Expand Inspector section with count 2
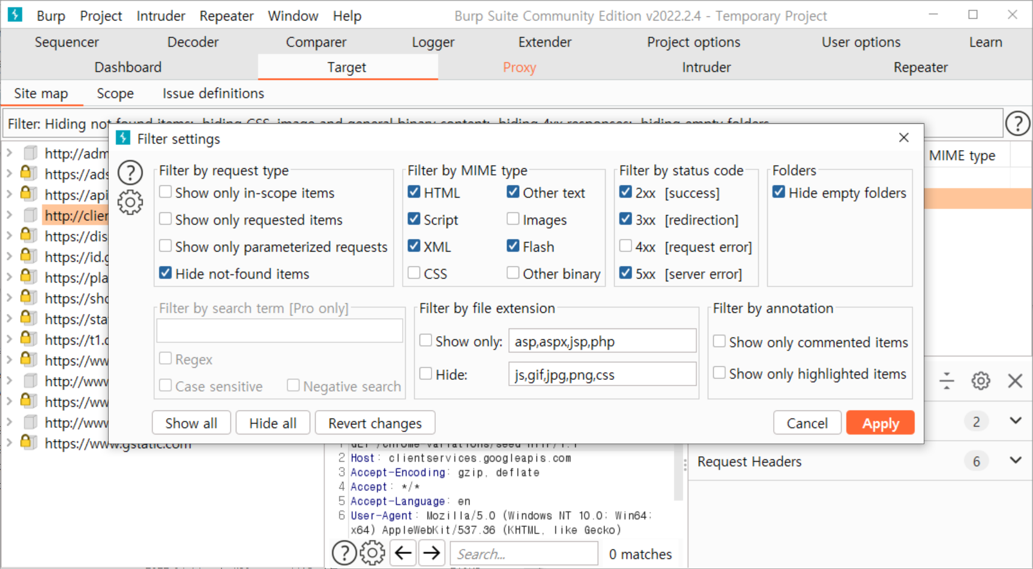The width and height of the screenshot is (1033, 569). 1015,421
